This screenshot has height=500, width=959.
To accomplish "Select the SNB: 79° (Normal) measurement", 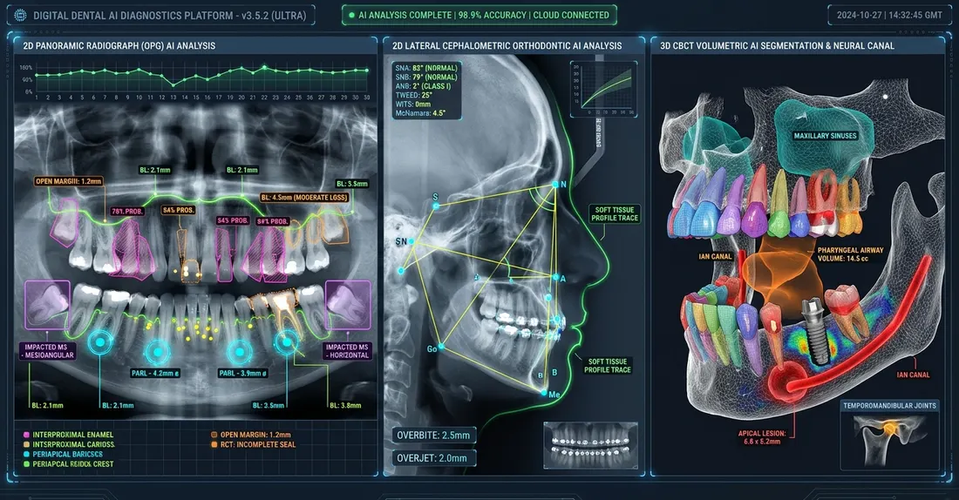I will 426,77.
